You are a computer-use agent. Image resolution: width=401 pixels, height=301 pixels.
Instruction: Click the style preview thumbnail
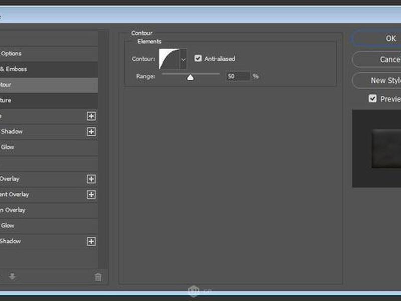click(x=376, y=148)
